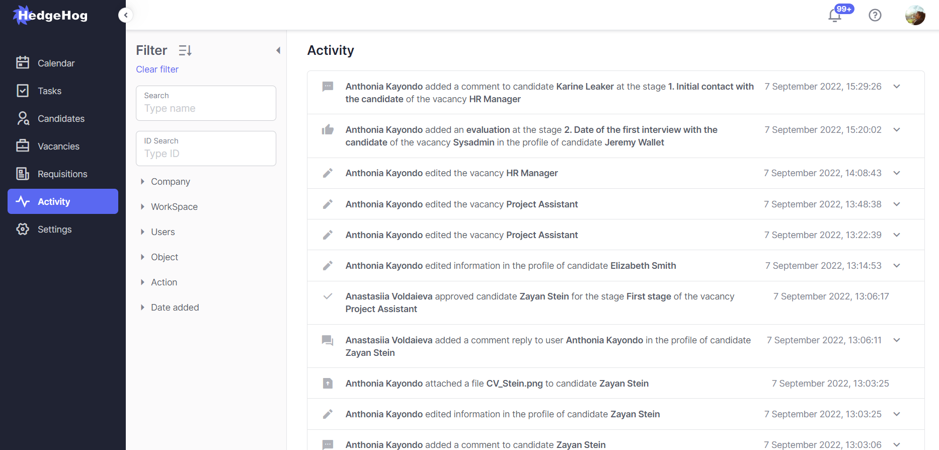This screenshot has height=450, width=939.
Task: Collapse the filter panel with the left chevron
Action: (x=278, y=50)
